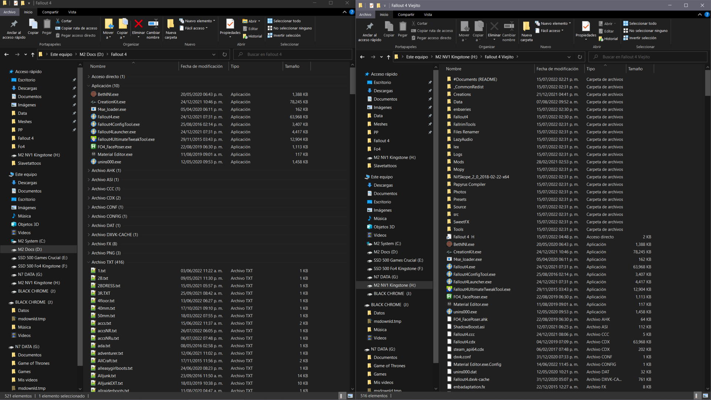Refresh the Fallout 4 window folder view

pyautogui.click(x=224, y=54)
